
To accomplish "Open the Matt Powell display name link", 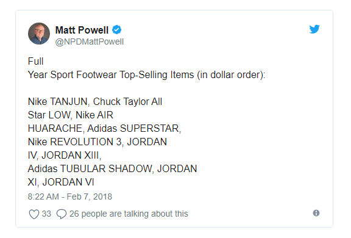I will (x=82, y=30).
